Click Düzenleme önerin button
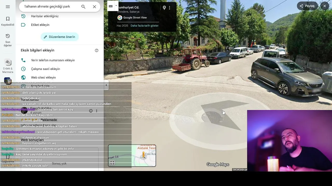The width and height of the screenshot is (332, 186). coord(60,37)
